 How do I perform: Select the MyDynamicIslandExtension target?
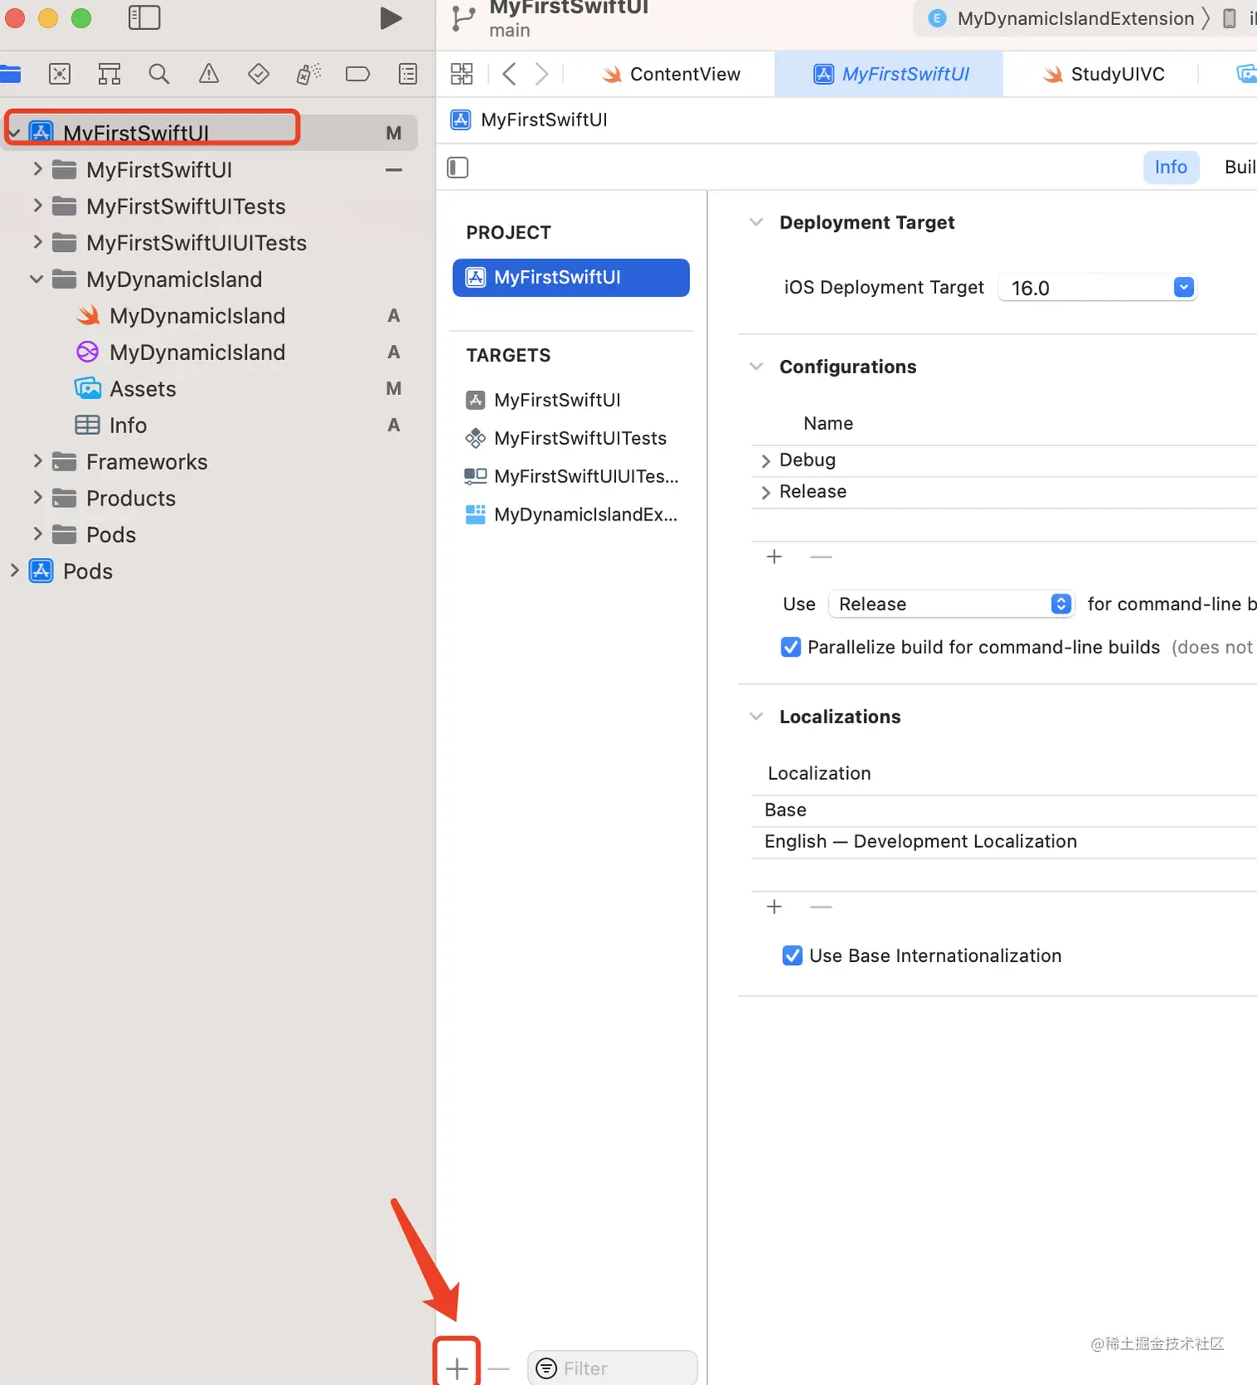[571, 515]
